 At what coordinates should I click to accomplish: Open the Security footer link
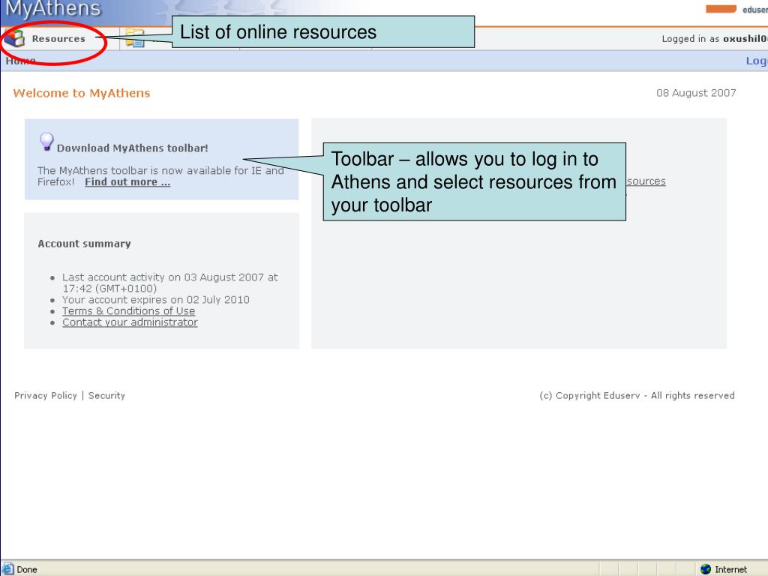pyautogui.click(x=106, y=395)
